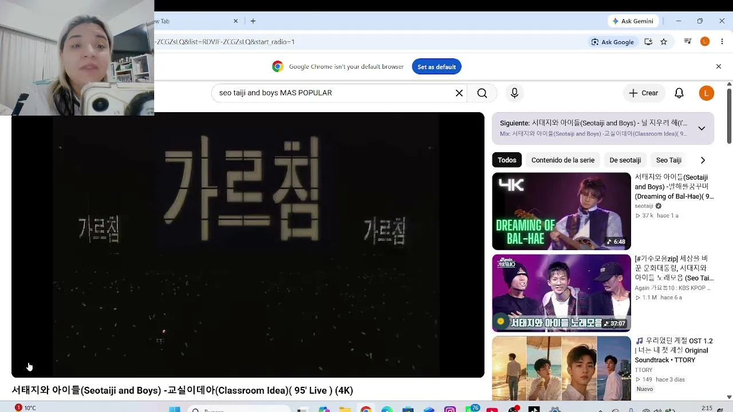Open the TTORY soundtrack video thumbnail

[561, 369]
